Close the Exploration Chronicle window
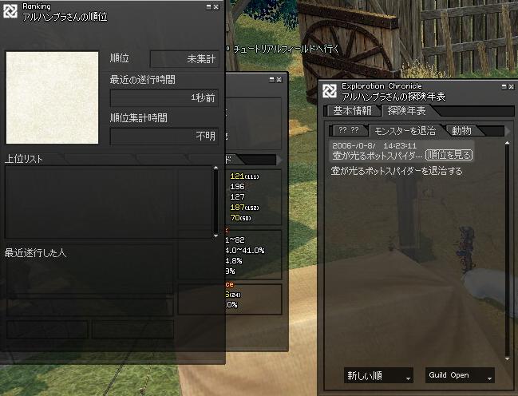 (x=512, y=86)
